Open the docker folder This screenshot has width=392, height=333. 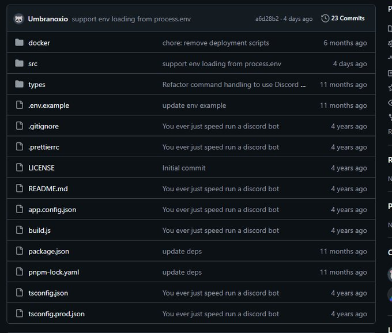tap(39, 43)
